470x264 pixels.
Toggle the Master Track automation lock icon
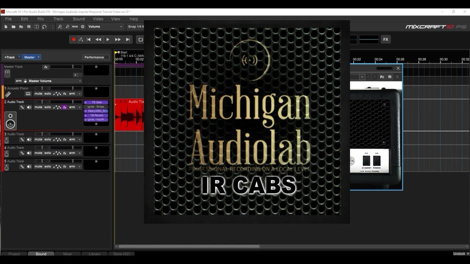coord(25,81)
